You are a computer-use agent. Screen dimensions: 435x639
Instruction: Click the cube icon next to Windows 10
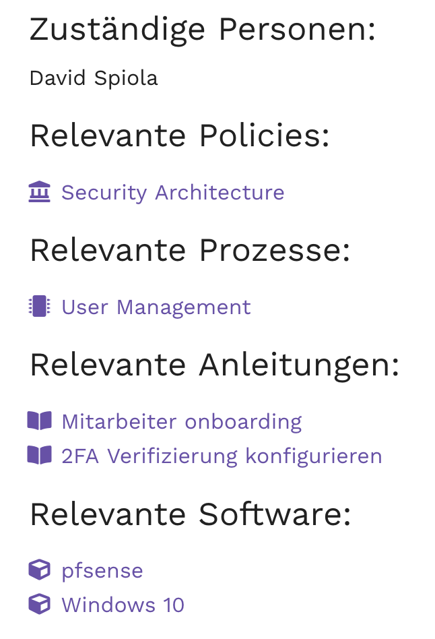pyautogui.click(x=39, y=605)
